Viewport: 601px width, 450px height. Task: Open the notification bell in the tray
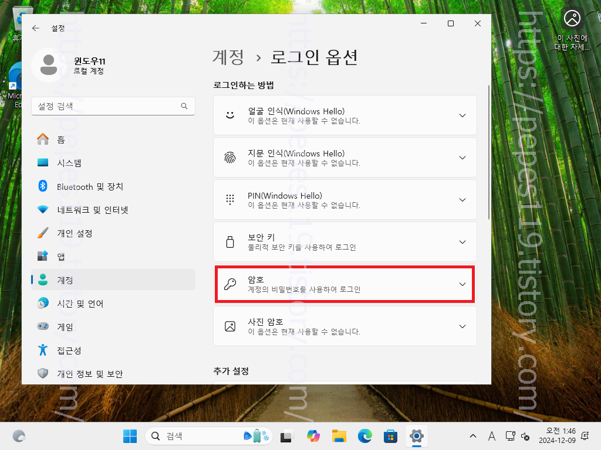(x=585, y=436)
